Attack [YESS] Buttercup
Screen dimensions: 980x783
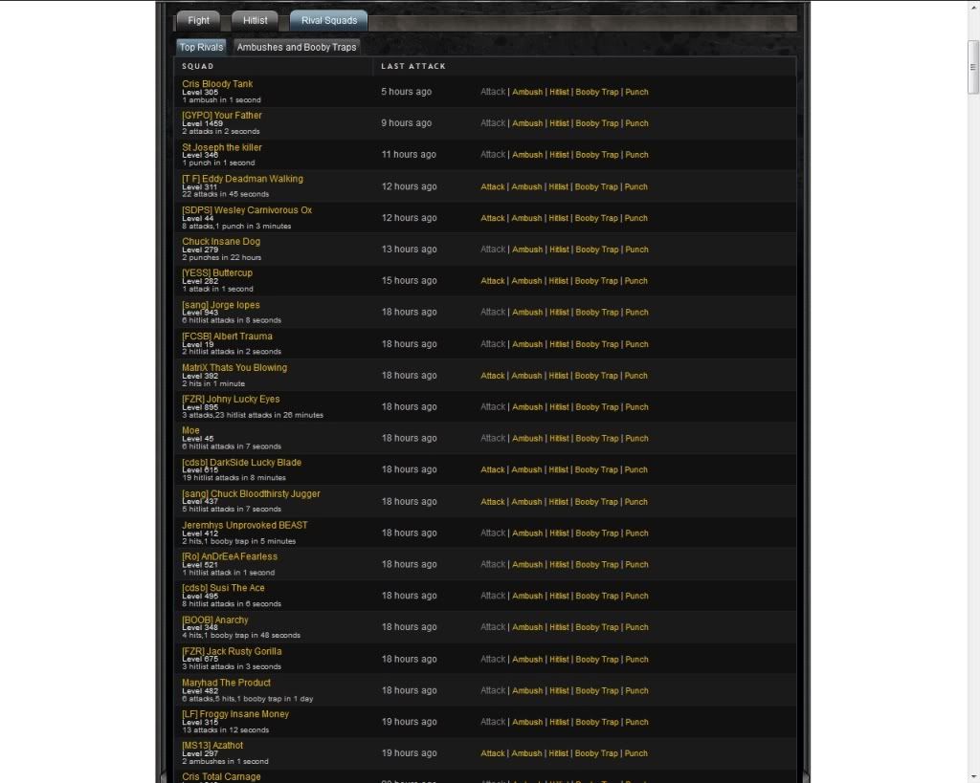[x=493, y=281]
